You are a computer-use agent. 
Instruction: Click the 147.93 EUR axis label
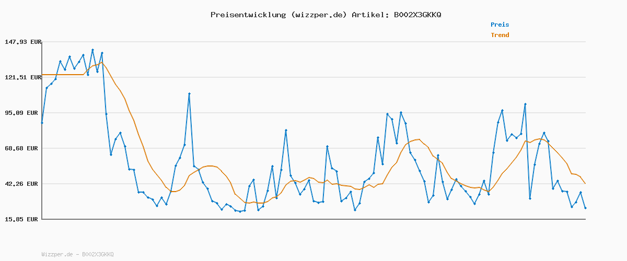tap(22, 42)
